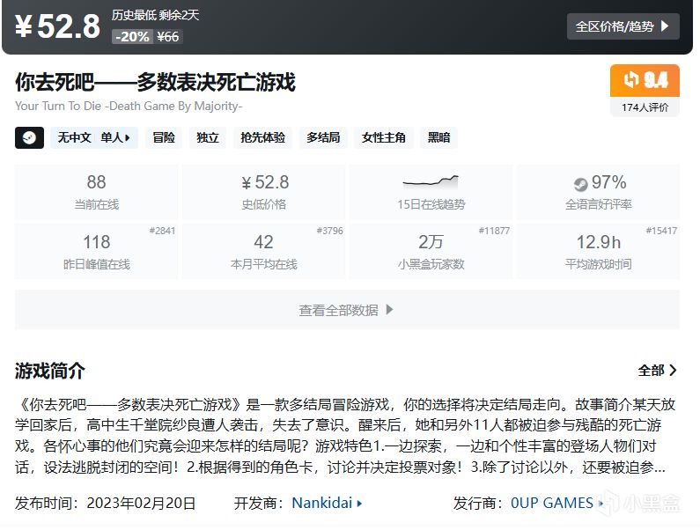Click the #3796 rank label

point(329,231)
